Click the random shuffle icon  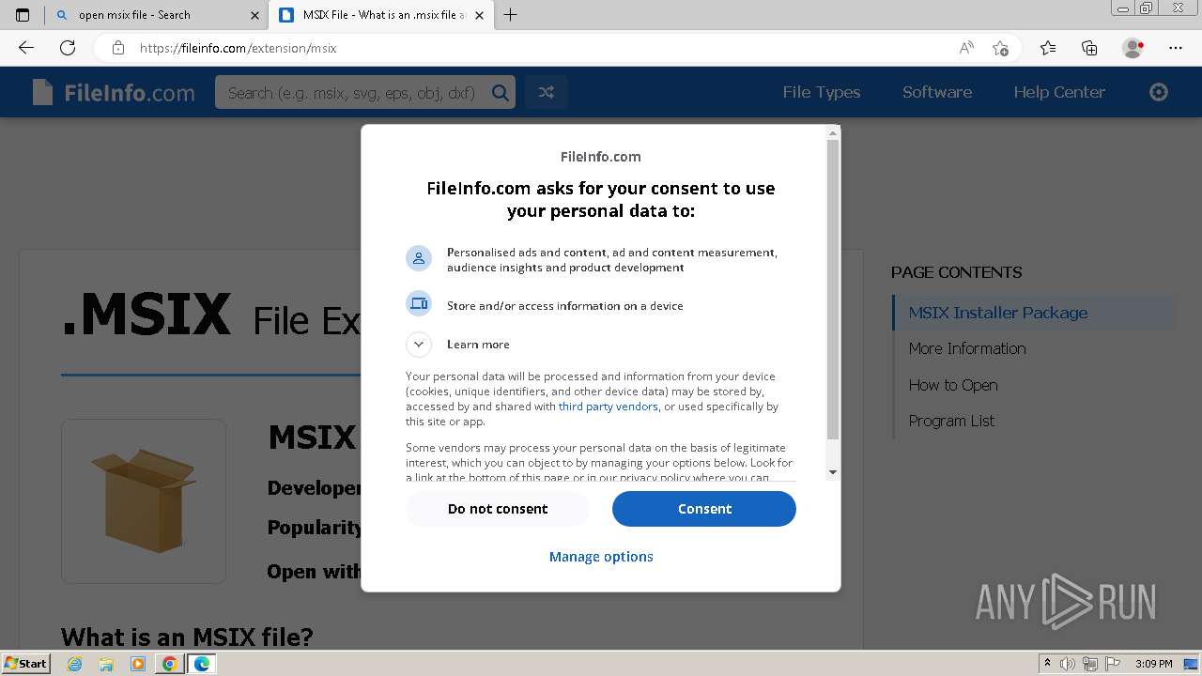click(546, 92)
